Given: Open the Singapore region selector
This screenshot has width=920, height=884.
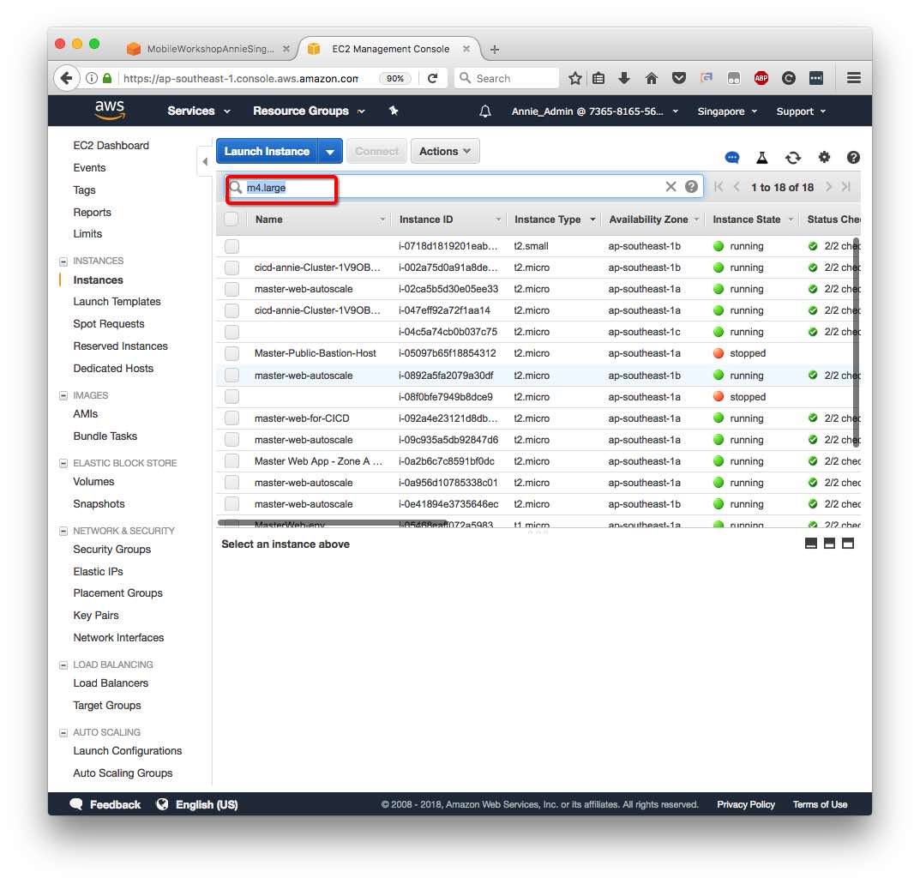Looking at the screenshot, I should 727,111.
